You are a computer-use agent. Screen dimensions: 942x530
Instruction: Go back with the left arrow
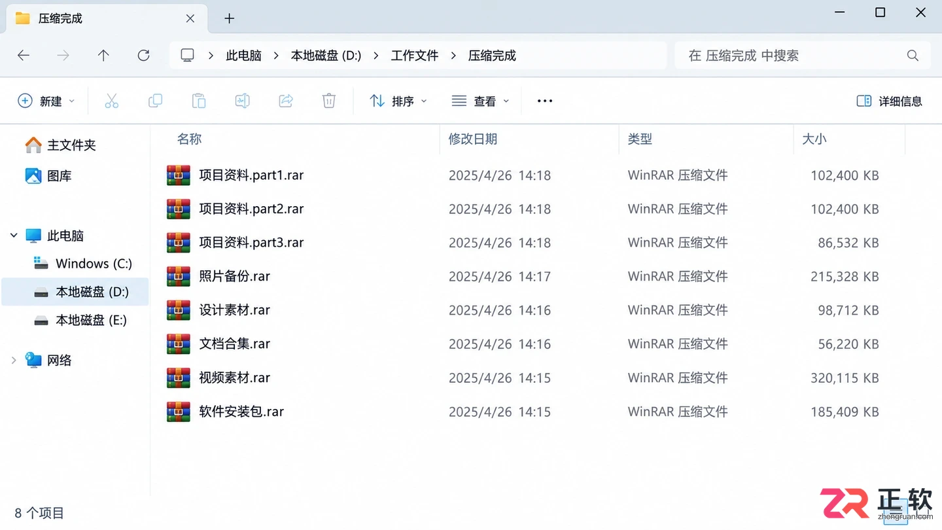24,56
